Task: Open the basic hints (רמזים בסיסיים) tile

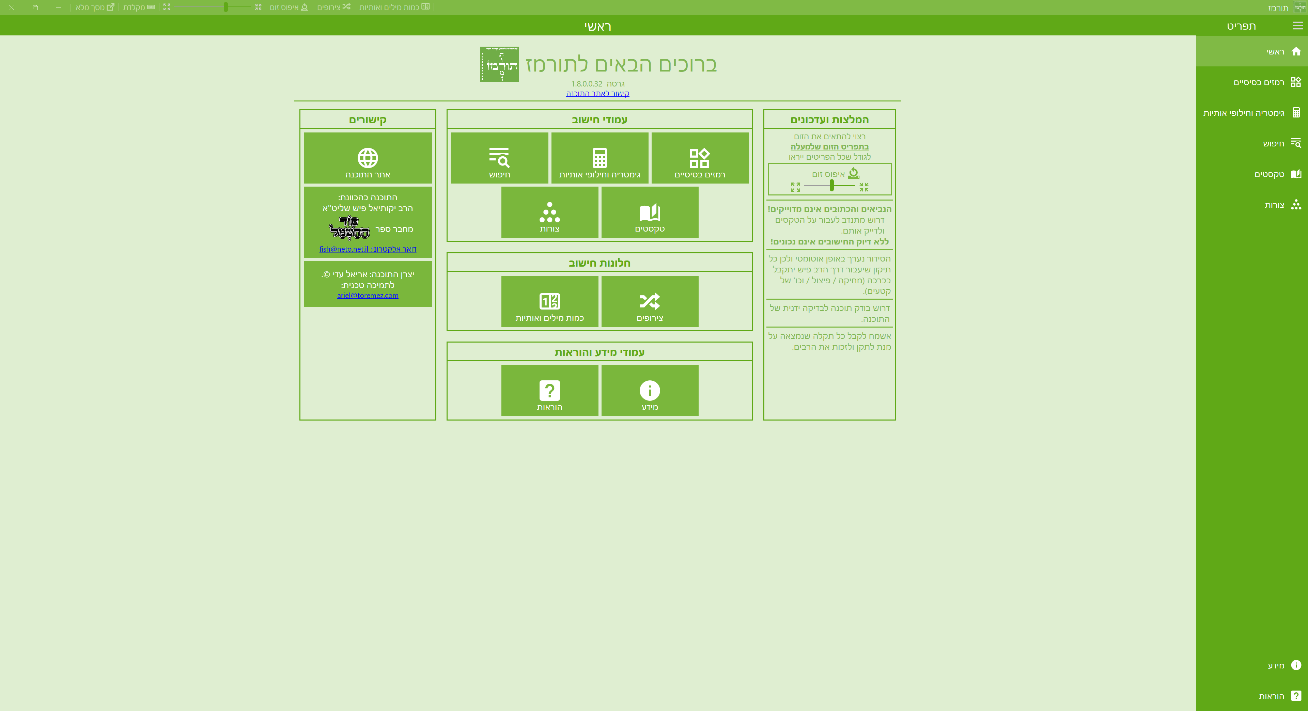Action: (699, 158)
